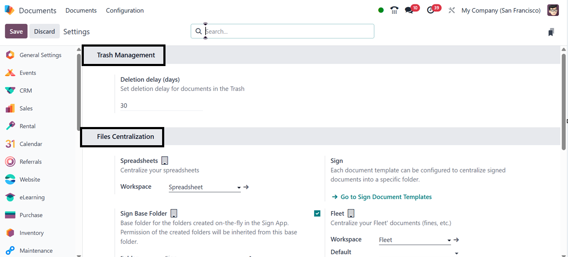Expand the Spreadsheet workspace dropdown
568x257 pixels.
tap(239, 187)
